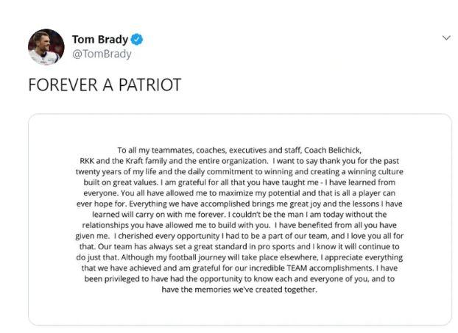Screen dimensions: 458x333
Task: Click the line starting 'given me. I cherished'
Action: (239, 236)
